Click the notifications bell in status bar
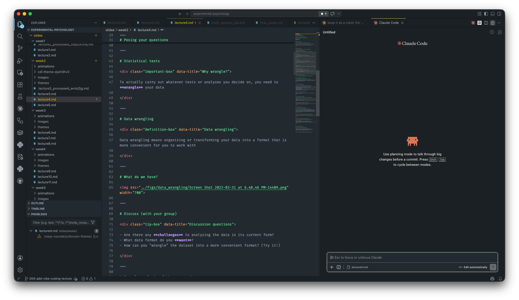 click(500, 279)
